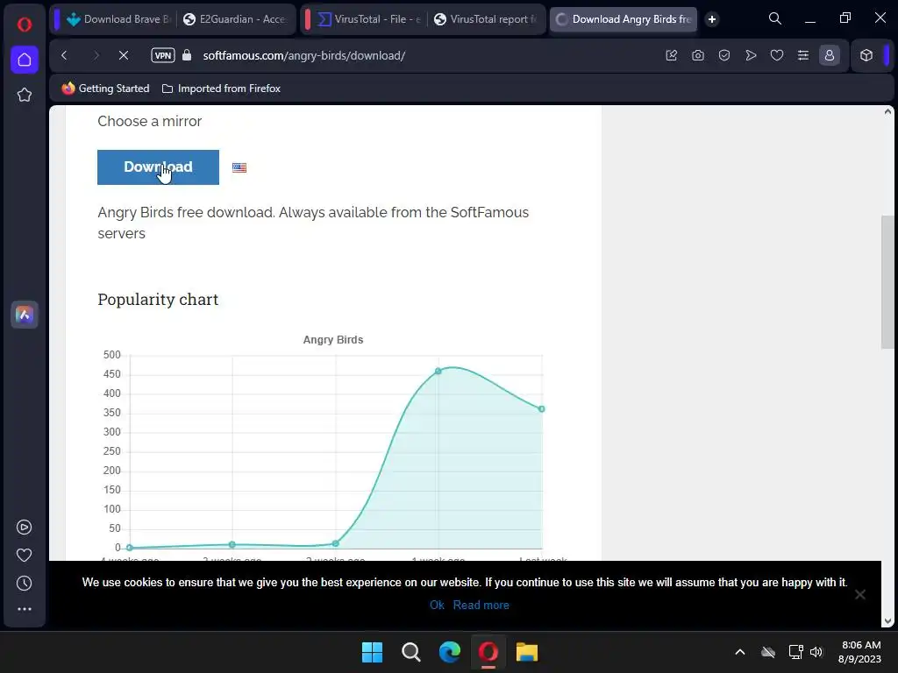Open bookmarks star in the sidebar
This screenshot has height=673, width=898.
pos(24,95)
